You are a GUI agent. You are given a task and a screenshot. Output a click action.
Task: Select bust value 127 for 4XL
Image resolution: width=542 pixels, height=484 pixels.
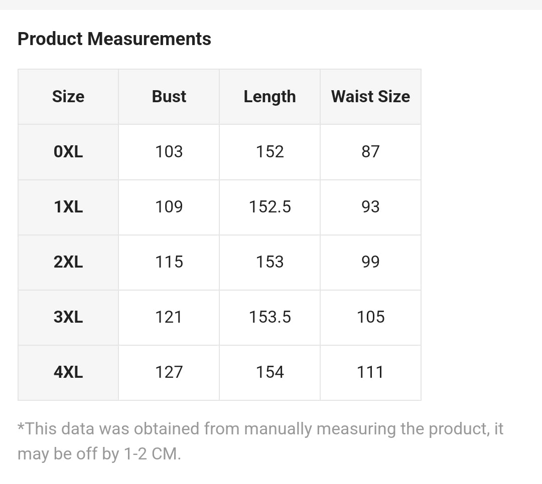[169, 372]
